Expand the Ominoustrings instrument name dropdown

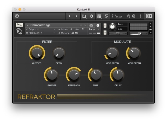(x=28, y=25)
